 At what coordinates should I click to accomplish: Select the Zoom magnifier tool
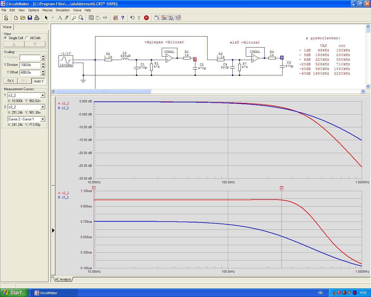coord(81,18)
